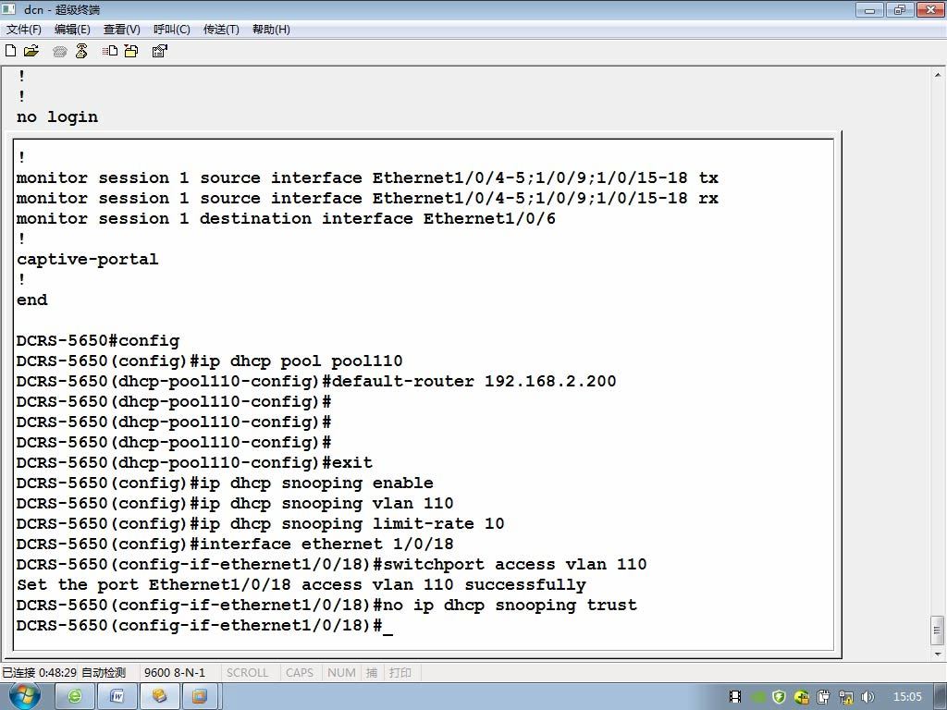This screenshot has width=947, height=710.
Task: Click the scrollbar down arrow
Action: click(x=938, y=654)
